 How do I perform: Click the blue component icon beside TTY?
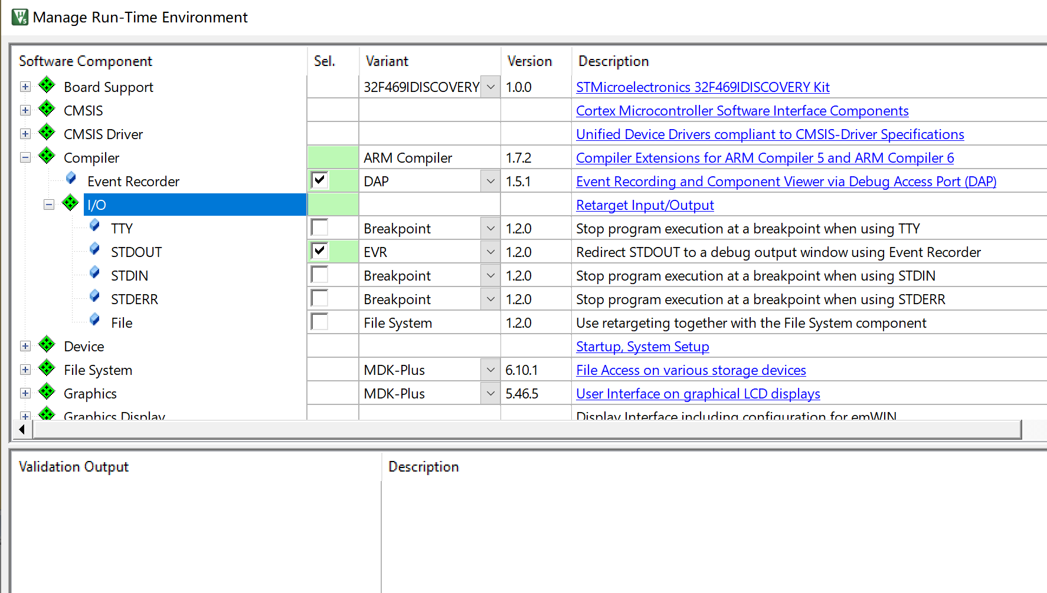(x=94, y=225)
